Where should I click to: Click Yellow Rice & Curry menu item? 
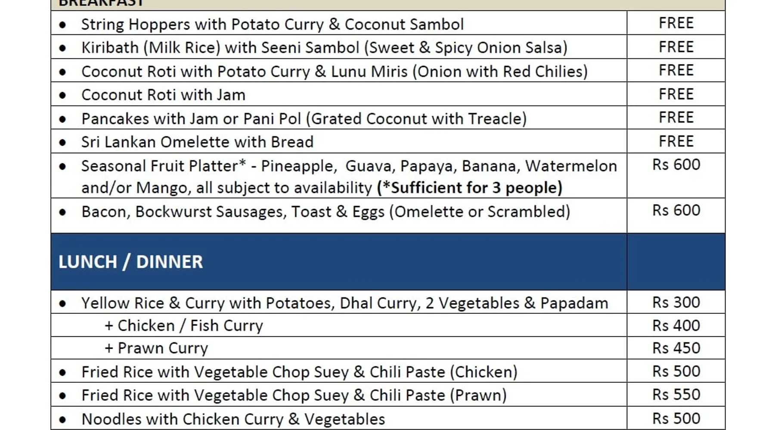pyautogui.click(x=344, y=303)
